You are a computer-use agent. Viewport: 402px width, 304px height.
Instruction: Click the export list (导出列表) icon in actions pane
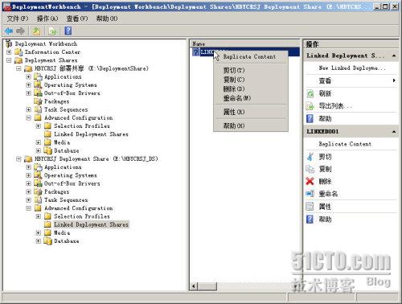click(310, 106)
